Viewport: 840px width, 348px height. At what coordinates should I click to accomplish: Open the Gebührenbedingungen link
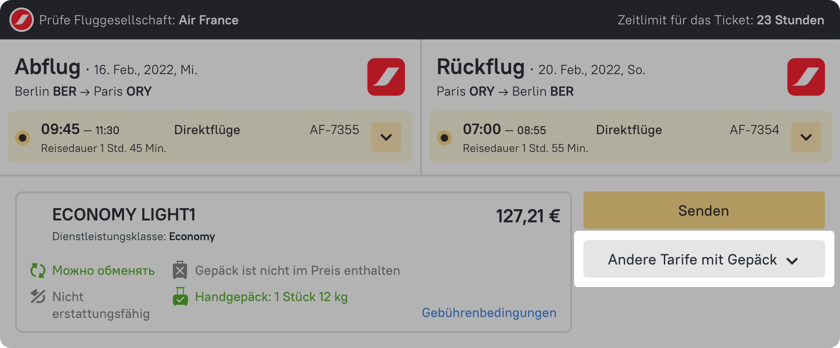click(489, 313)
